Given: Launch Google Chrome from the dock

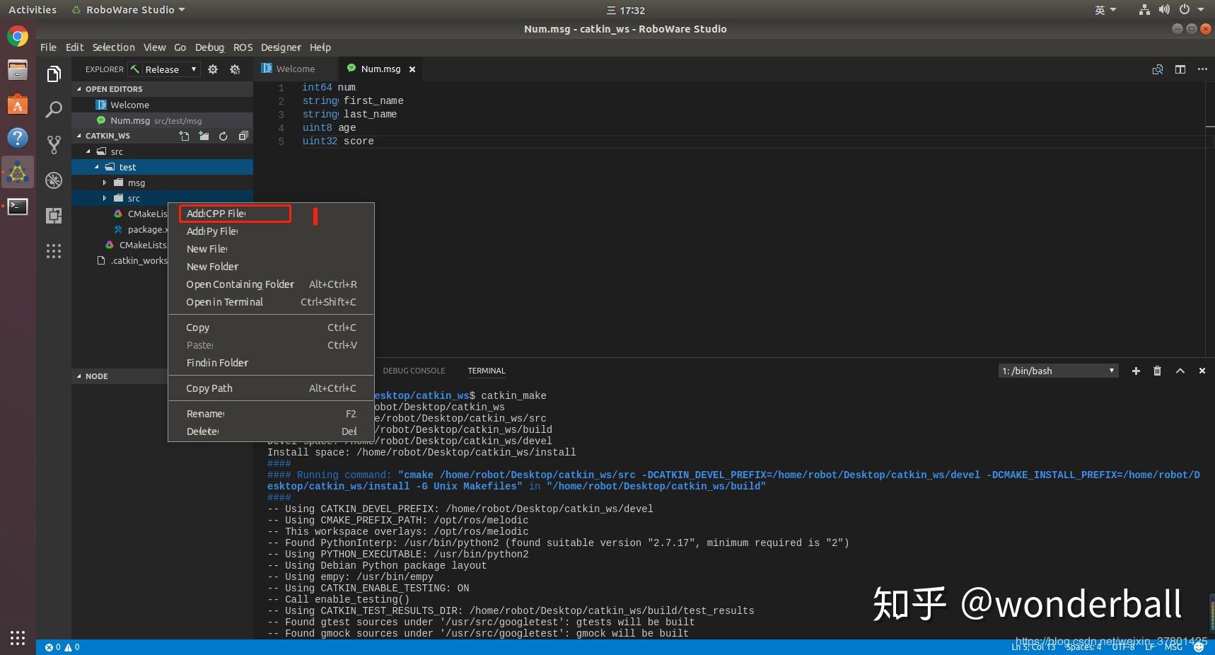Looking at the screenshot, I should click(18, 36).
